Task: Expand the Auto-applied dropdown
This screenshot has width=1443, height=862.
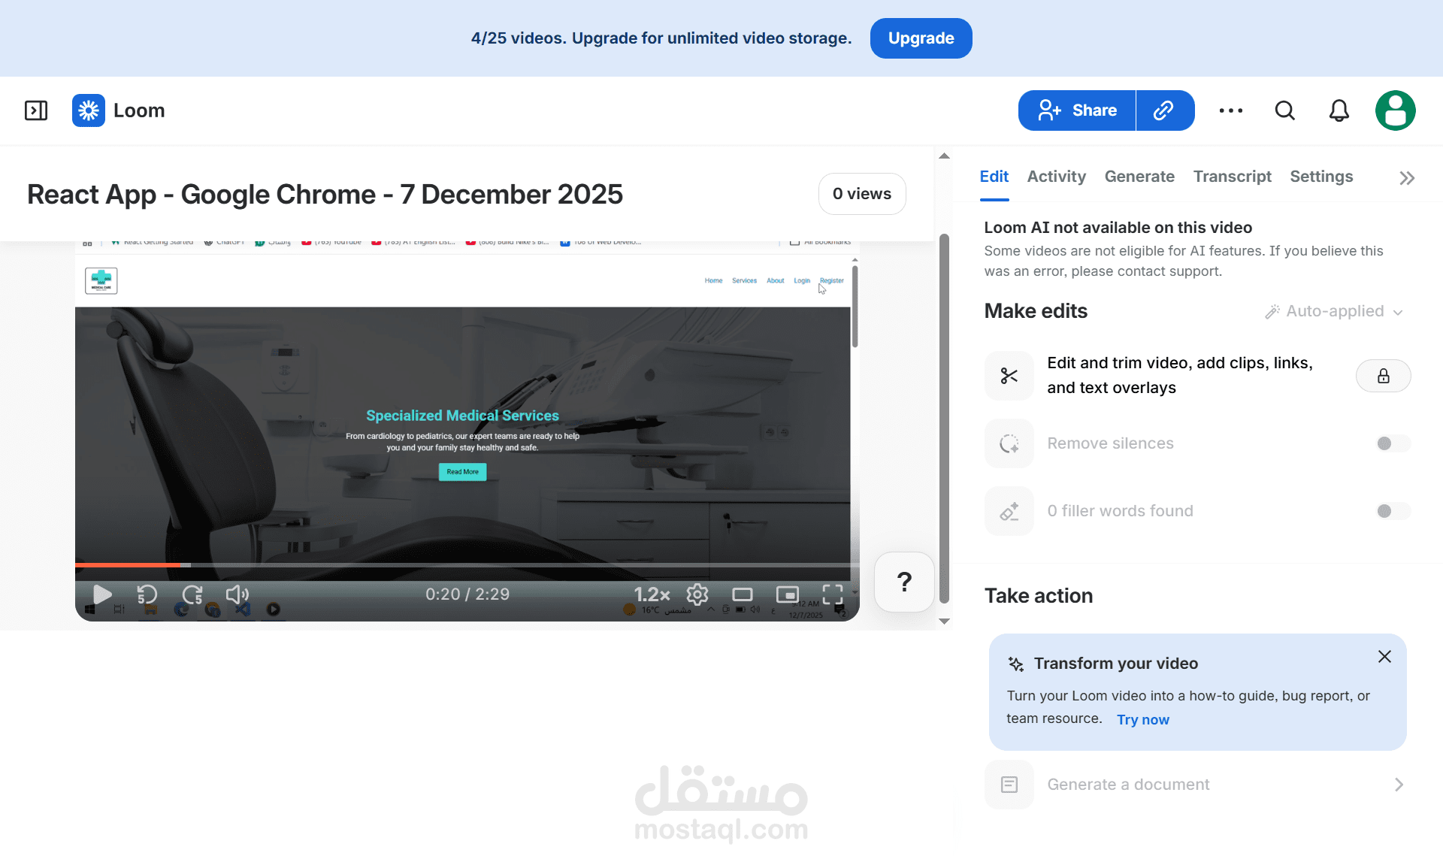Action: coord(1334,311)
